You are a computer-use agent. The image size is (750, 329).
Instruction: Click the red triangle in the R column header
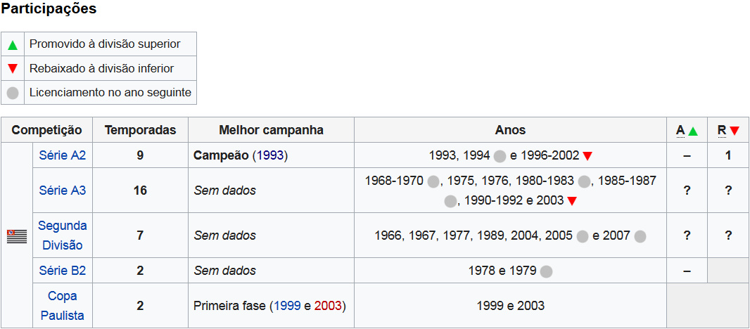735,131
